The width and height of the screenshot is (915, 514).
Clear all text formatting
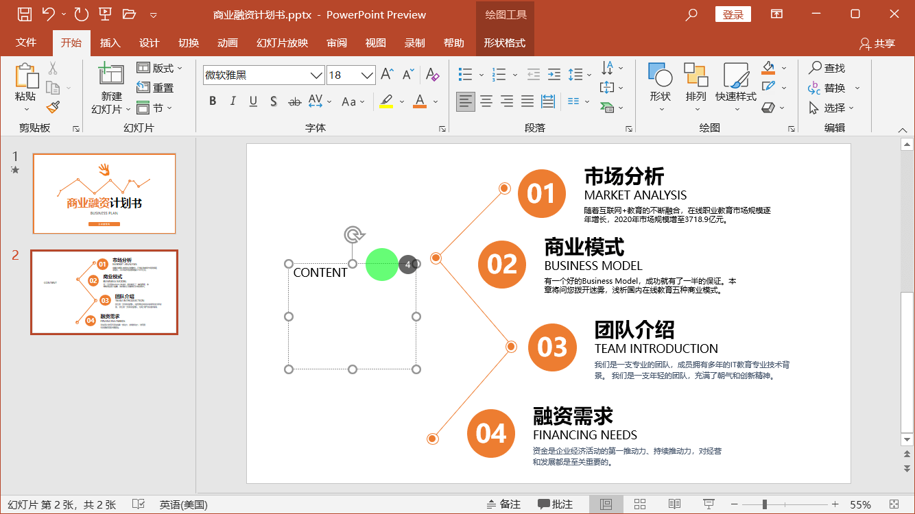(x=432, y=75)
